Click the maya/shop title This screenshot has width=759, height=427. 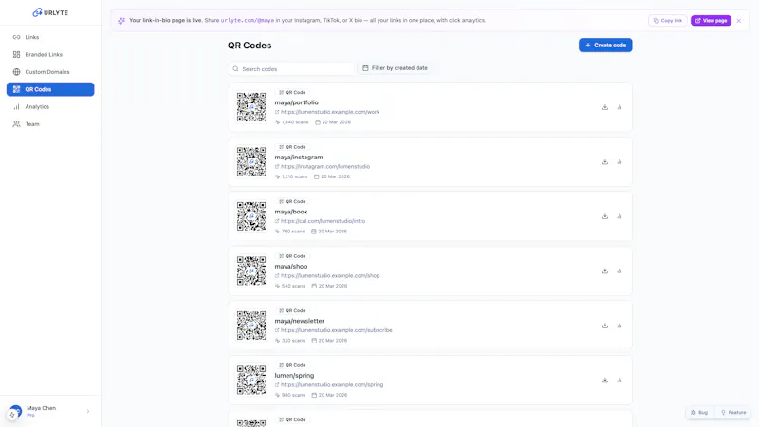coord(291,267)
